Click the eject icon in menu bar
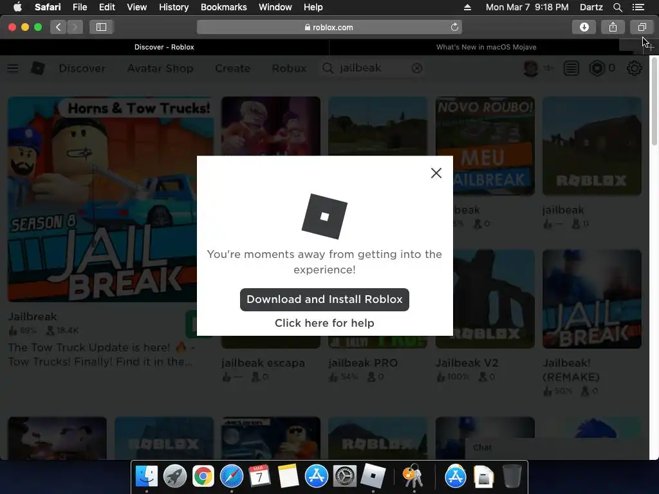Viewport: 659px width, 494px height. point(467,7)
